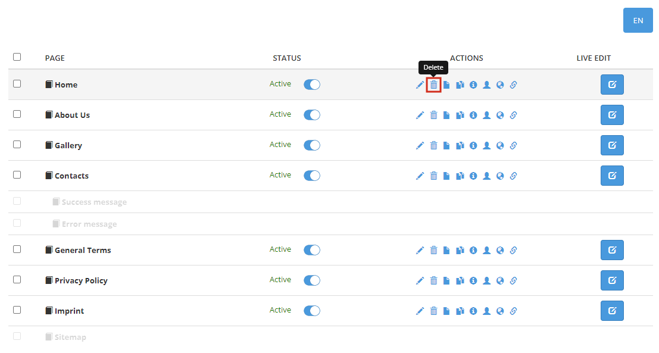The width and height of the screenshot is (659, 353).
Task: Click the globe icon for General Terms
Action: [500, 250]
